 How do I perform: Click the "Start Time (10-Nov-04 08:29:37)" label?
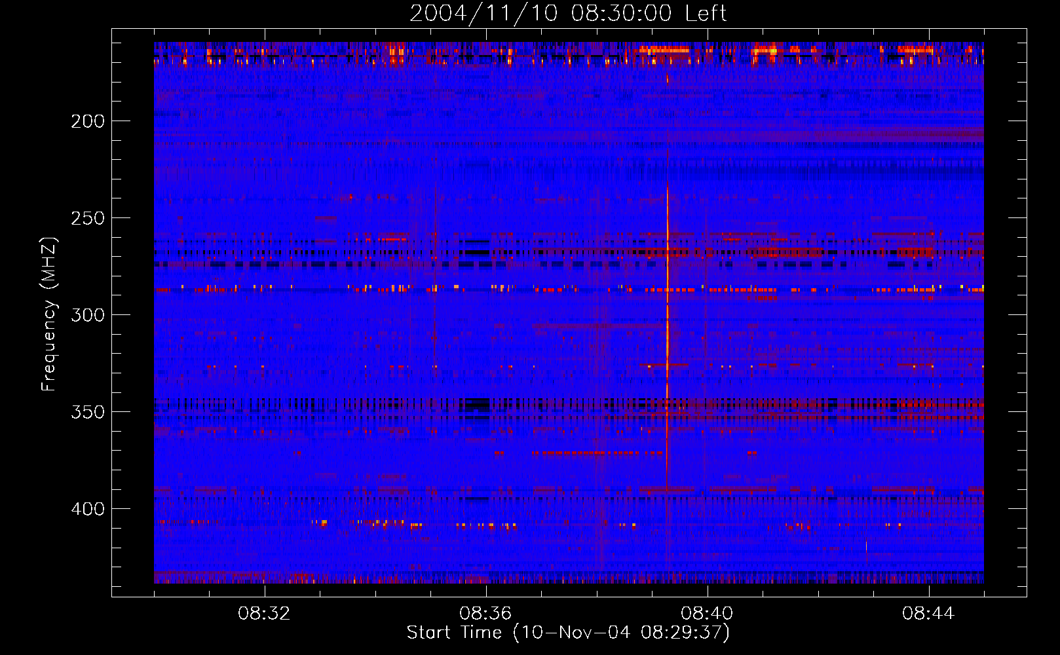click(568, 633)
